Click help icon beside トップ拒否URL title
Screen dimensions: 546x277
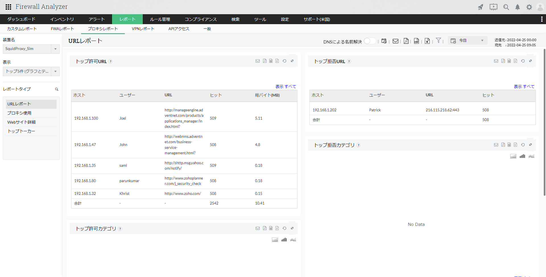click(x=349, y=61)
